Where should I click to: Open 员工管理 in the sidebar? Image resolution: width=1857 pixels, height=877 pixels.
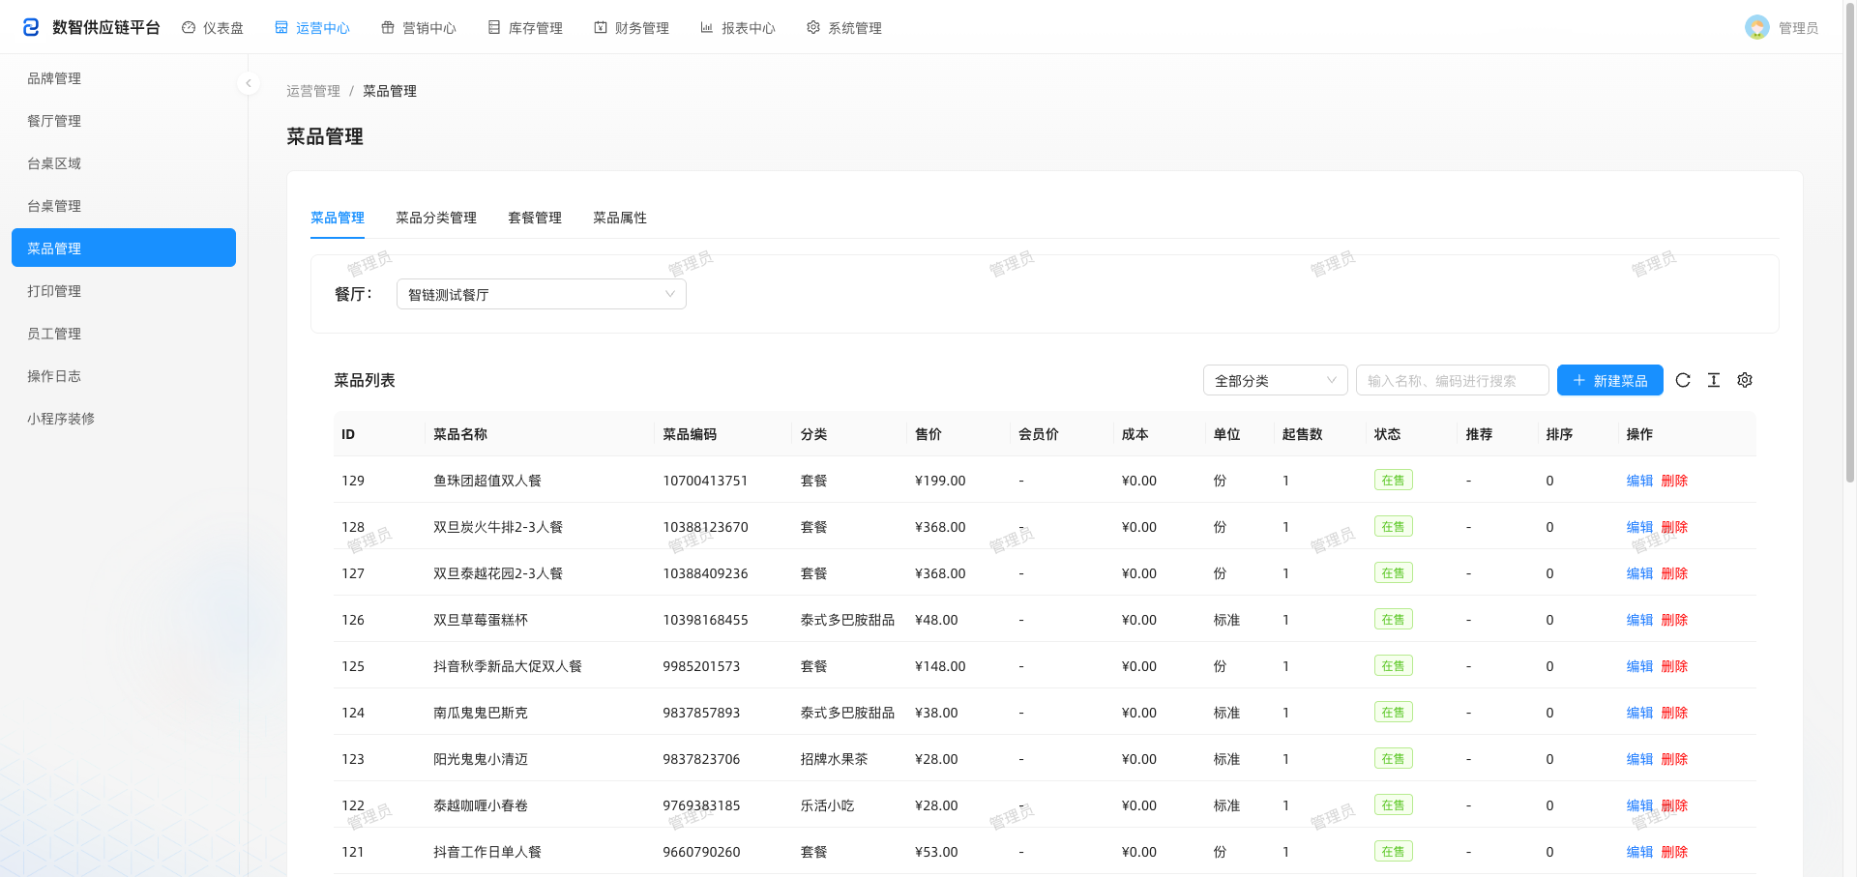point(124,334)
